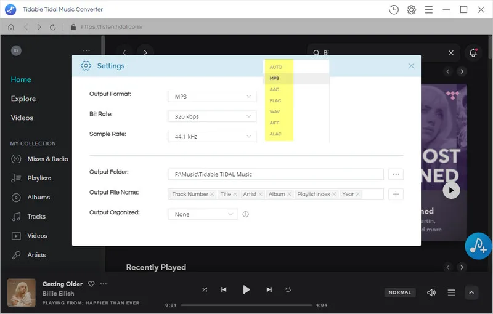
Task: Skip to next track
Action: click(x=269, y=289)
